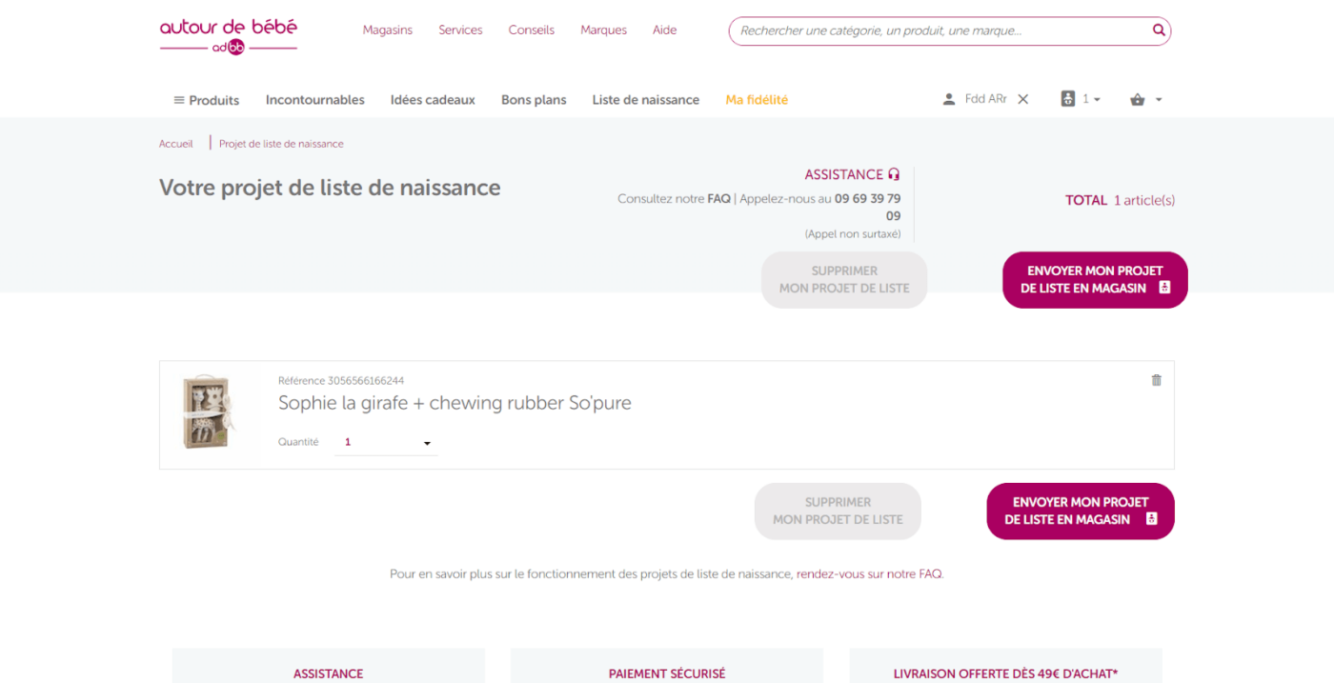The image size is (1334, 683).
Task: Click Projet de liste de naissance breadcrumb
Action: click(x=281, y=144)
